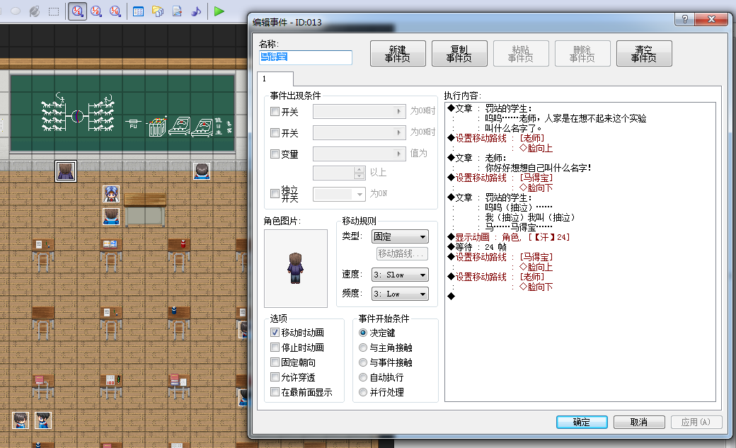736x448 pixels.
Task: Click the 复制事件页 button
Action: point(459,54)
